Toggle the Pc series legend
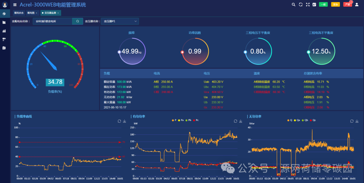The height and width of the screenshot is (183, 364). 196,120
